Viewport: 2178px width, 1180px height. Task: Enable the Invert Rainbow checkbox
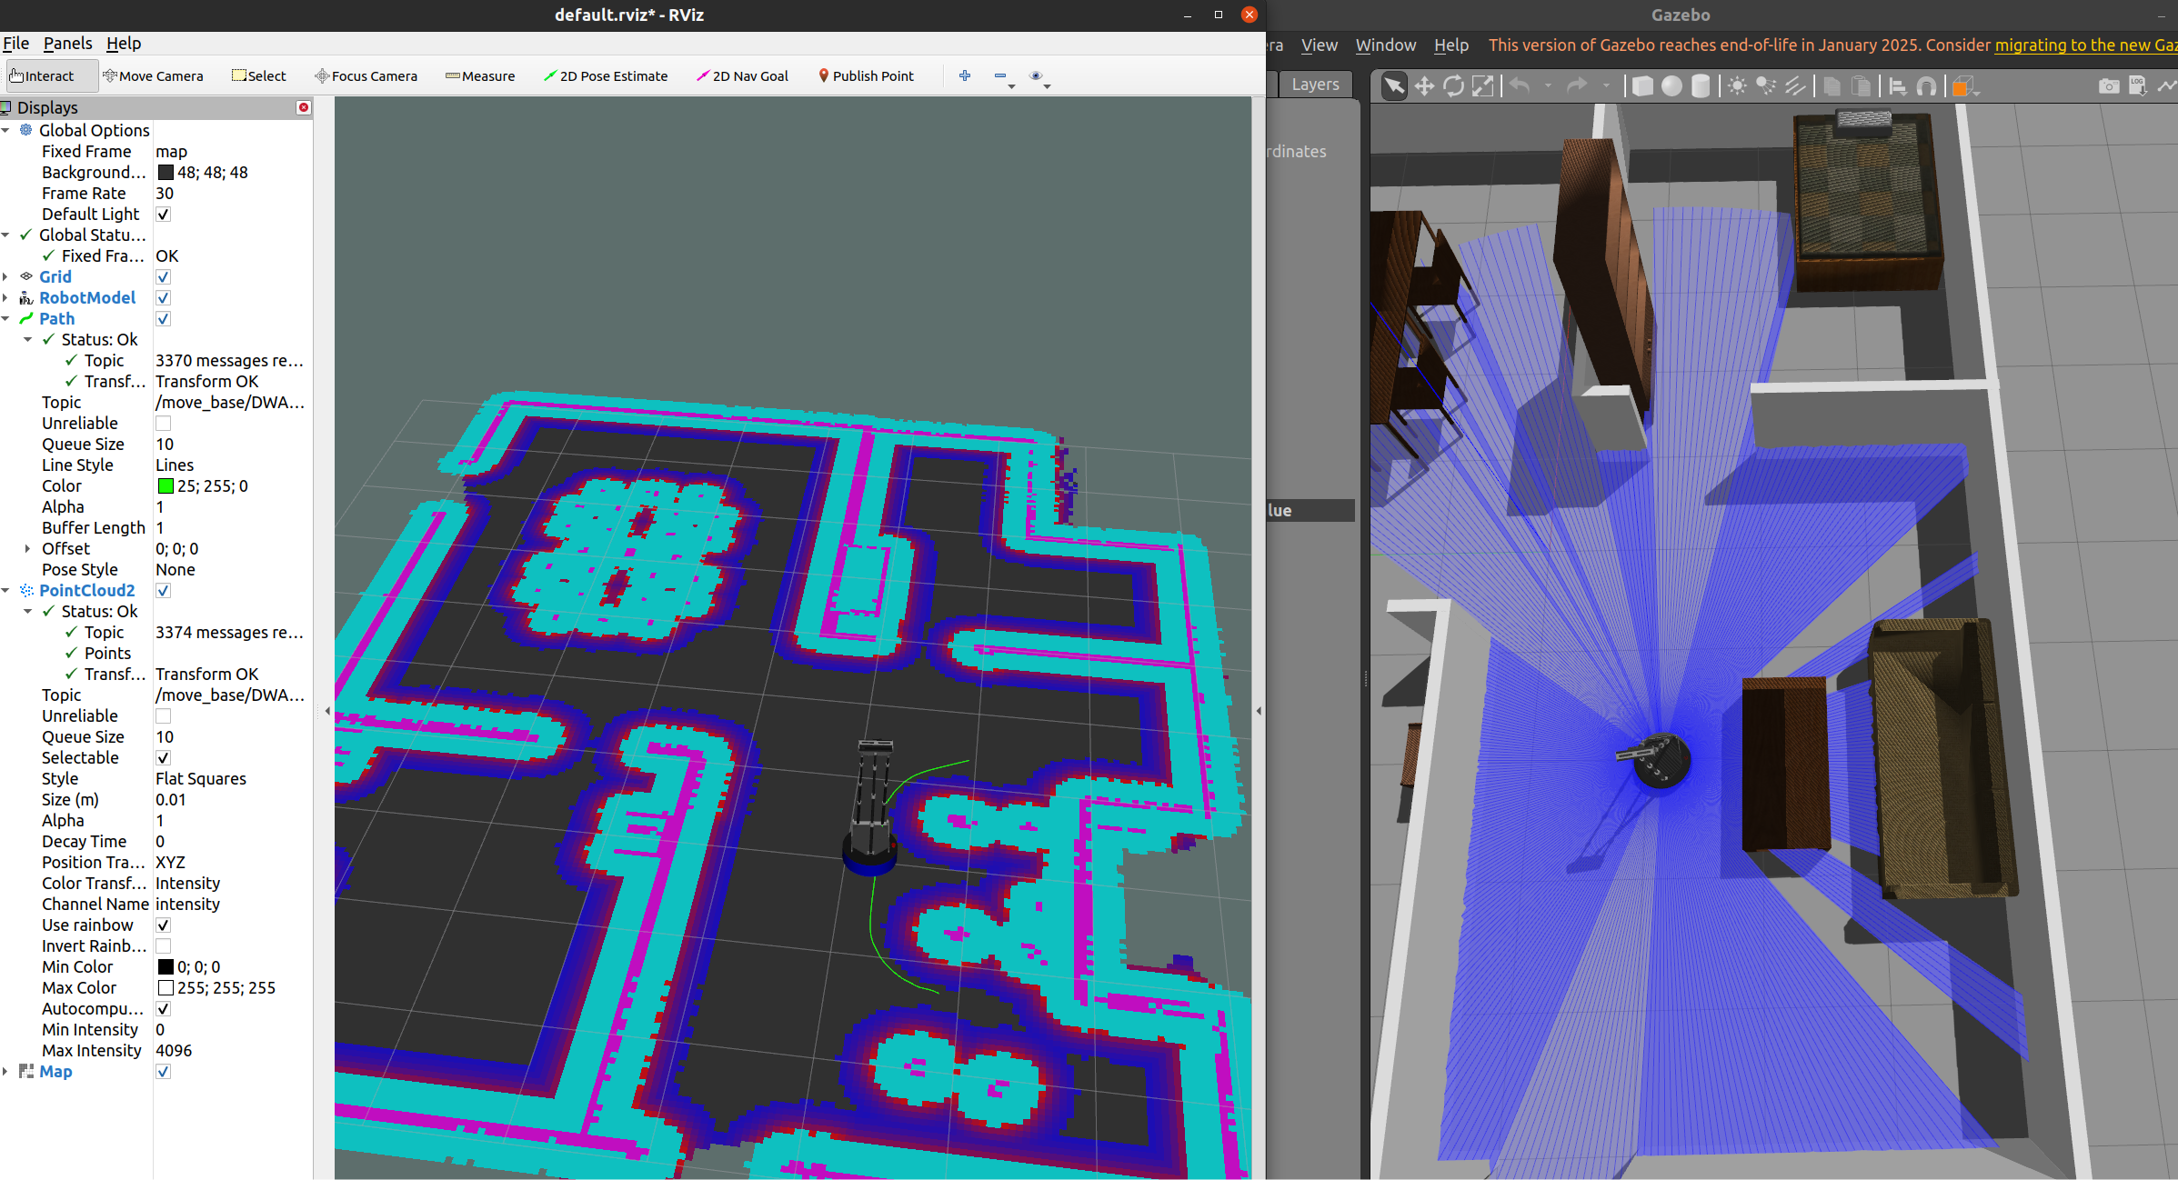point(164,946)
